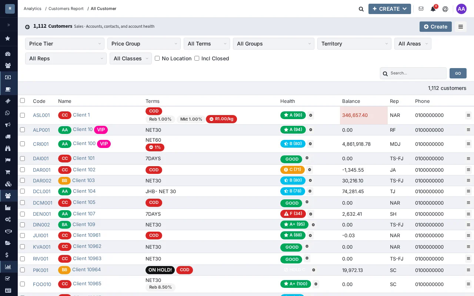This screenshot has height=296, width=474.
Task: Open the Territory dropdown
Action: pyautogui.click(x=354, y=44)
